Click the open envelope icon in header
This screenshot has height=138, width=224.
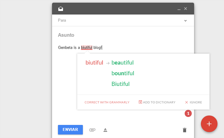[x=61, y=9]
